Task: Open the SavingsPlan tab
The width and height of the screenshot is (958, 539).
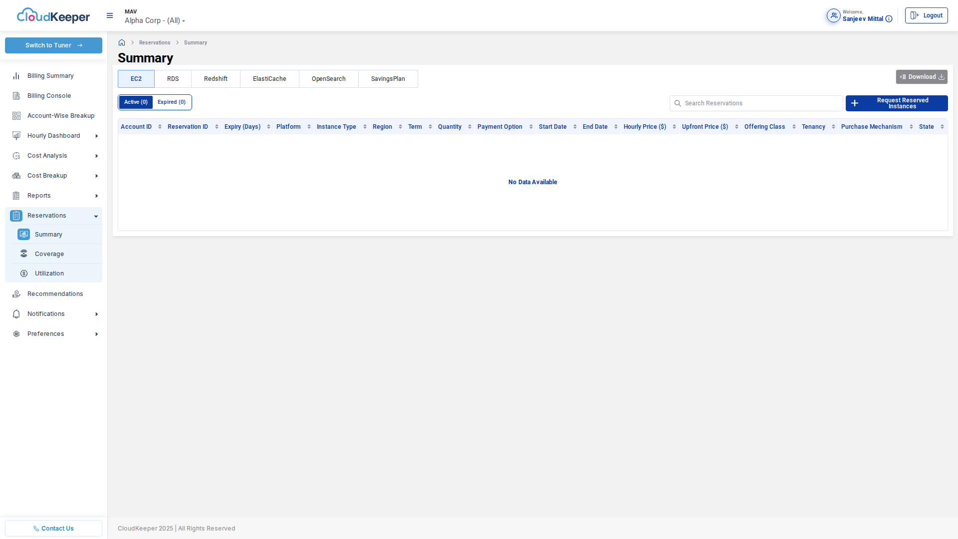Action: (x=388, y=79)
